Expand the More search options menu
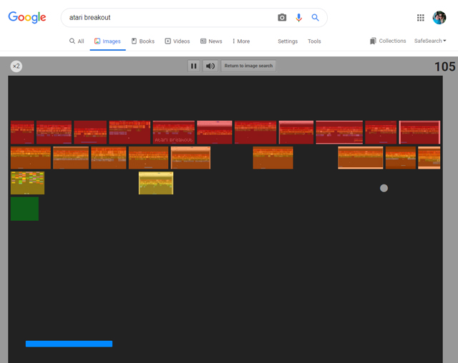The width and height of the screenshot is (458, 363). click(x=241, y=41)
